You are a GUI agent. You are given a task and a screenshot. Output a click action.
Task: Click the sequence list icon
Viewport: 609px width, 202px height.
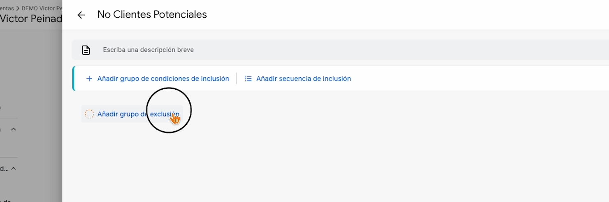click(248, 79)
